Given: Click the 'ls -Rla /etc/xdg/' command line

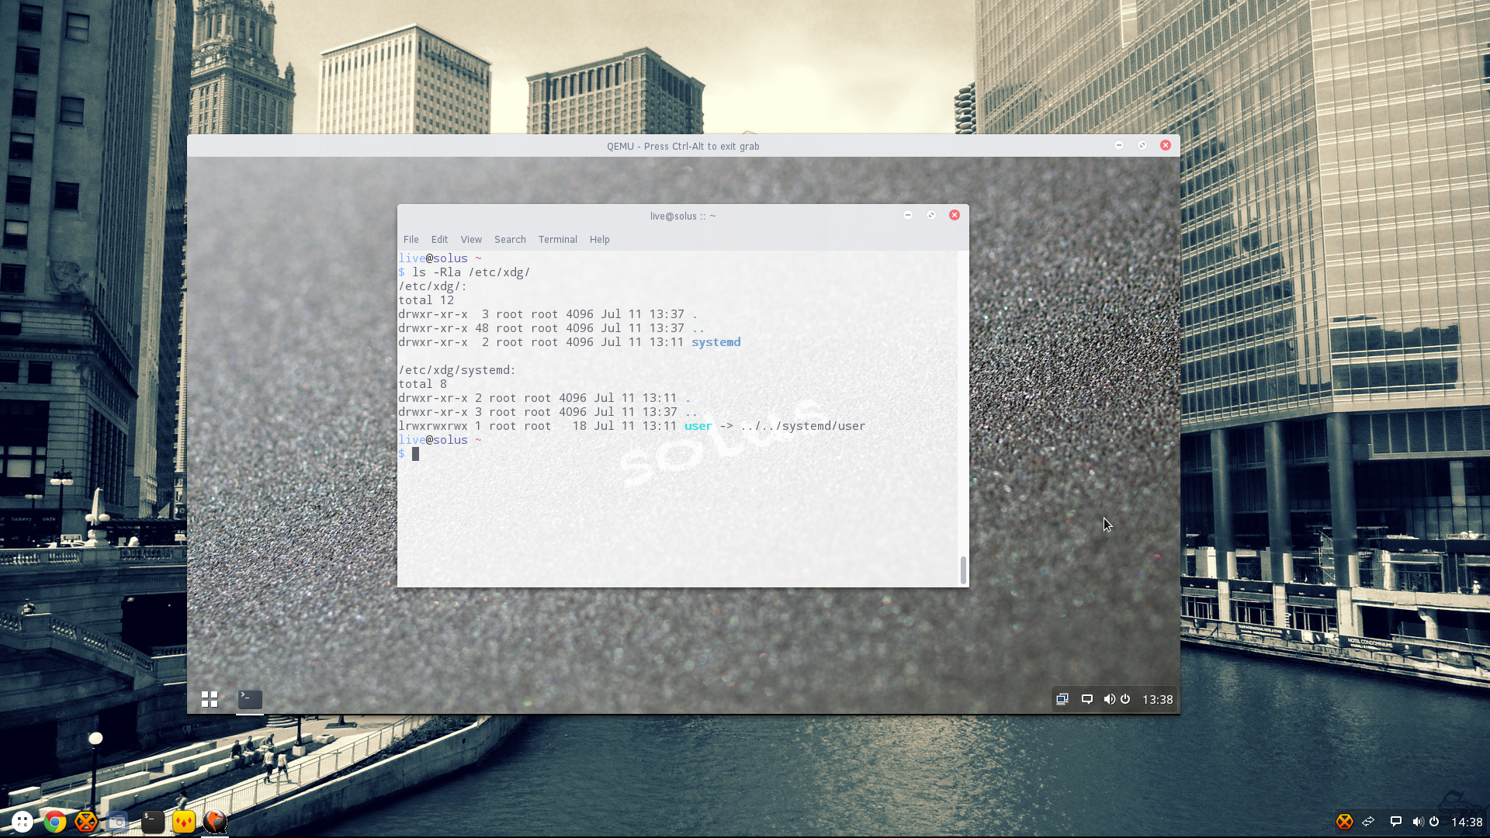Looking at the screenshot, I should 470,272.
